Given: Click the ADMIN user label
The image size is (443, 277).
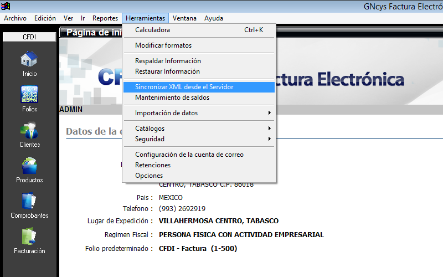Looking at the screenshot, I should (71, 109).
